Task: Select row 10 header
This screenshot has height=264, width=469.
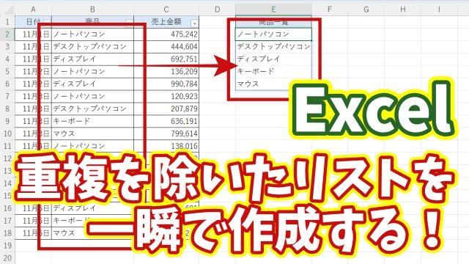Action: [x=7, y=133]
